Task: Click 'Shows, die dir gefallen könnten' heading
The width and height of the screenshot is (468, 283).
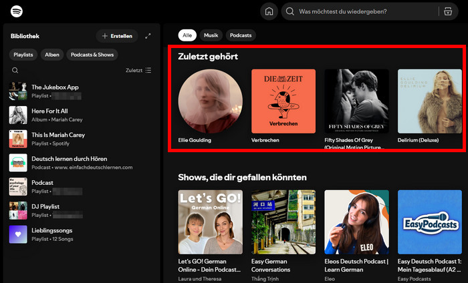Action: click(242, 178)
